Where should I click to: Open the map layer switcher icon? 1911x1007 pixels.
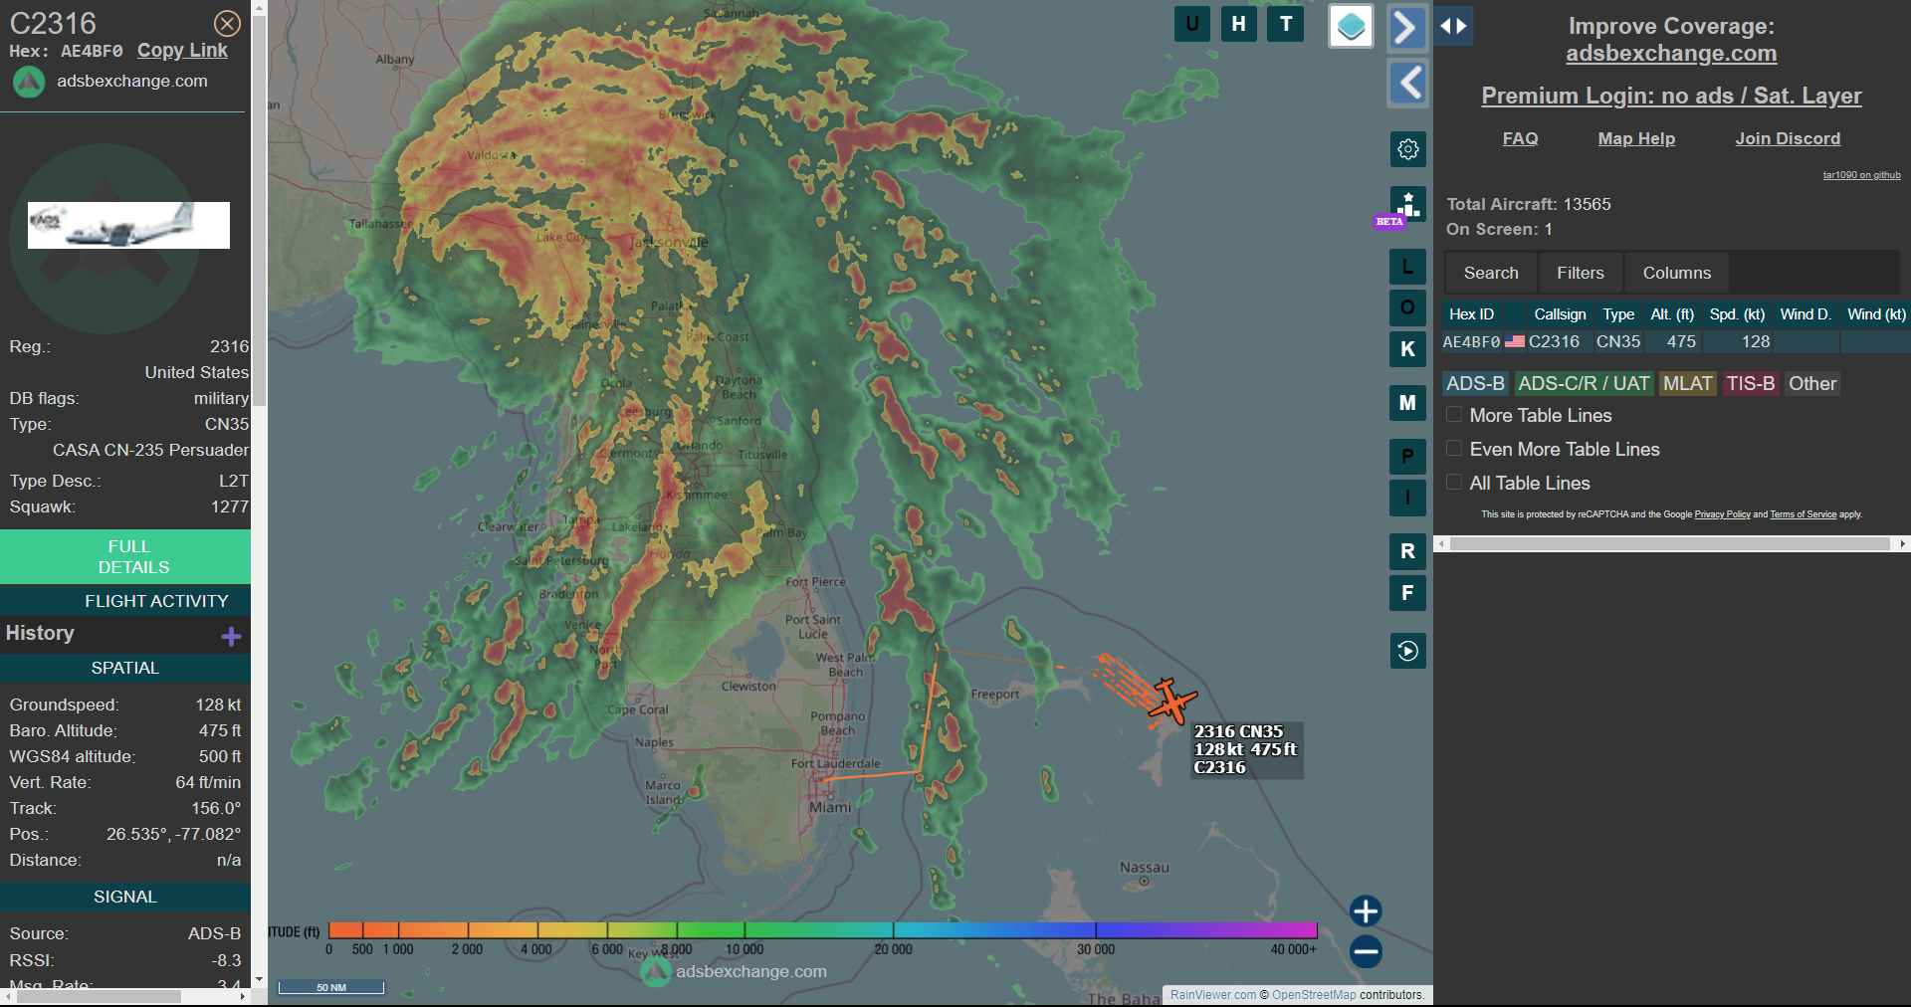pyautogui.click(x=1351, y=27)
